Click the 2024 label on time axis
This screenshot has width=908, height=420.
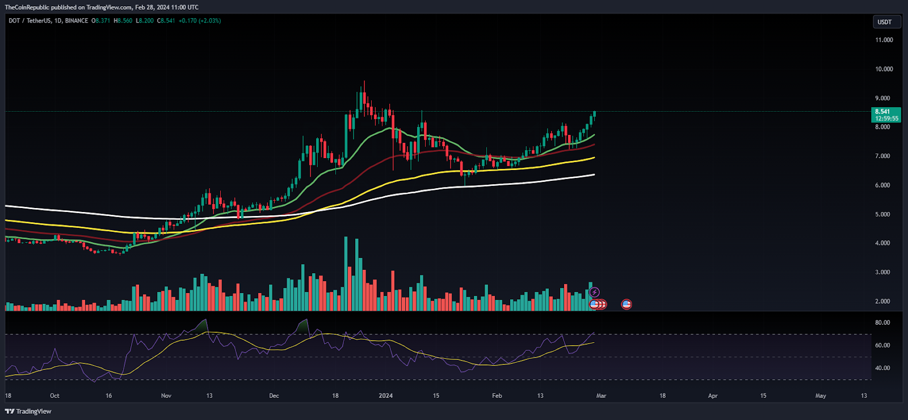(x=386, y=396)
